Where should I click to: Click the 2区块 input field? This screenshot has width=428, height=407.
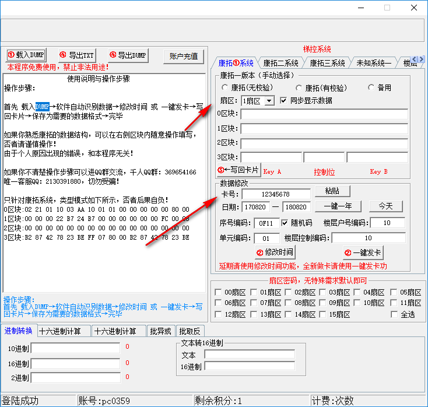pyautogui.click(x=324, y=143)
